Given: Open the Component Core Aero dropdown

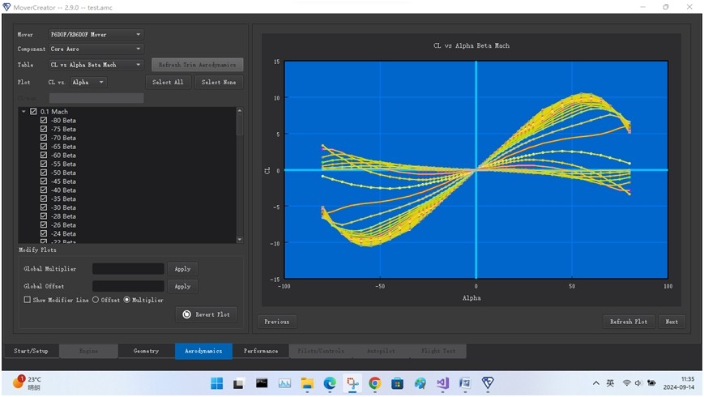Looking at the screenshot, I should click(96, 49).
